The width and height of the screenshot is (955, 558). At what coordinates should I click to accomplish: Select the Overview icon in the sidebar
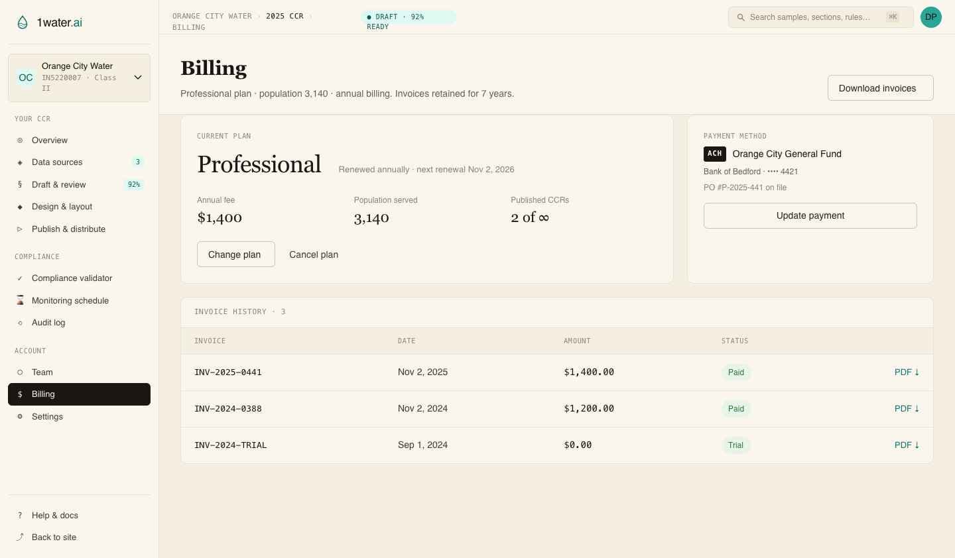coord(20,140)
